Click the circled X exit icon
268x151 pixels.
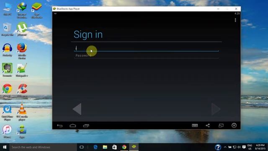tap(234, 125)
